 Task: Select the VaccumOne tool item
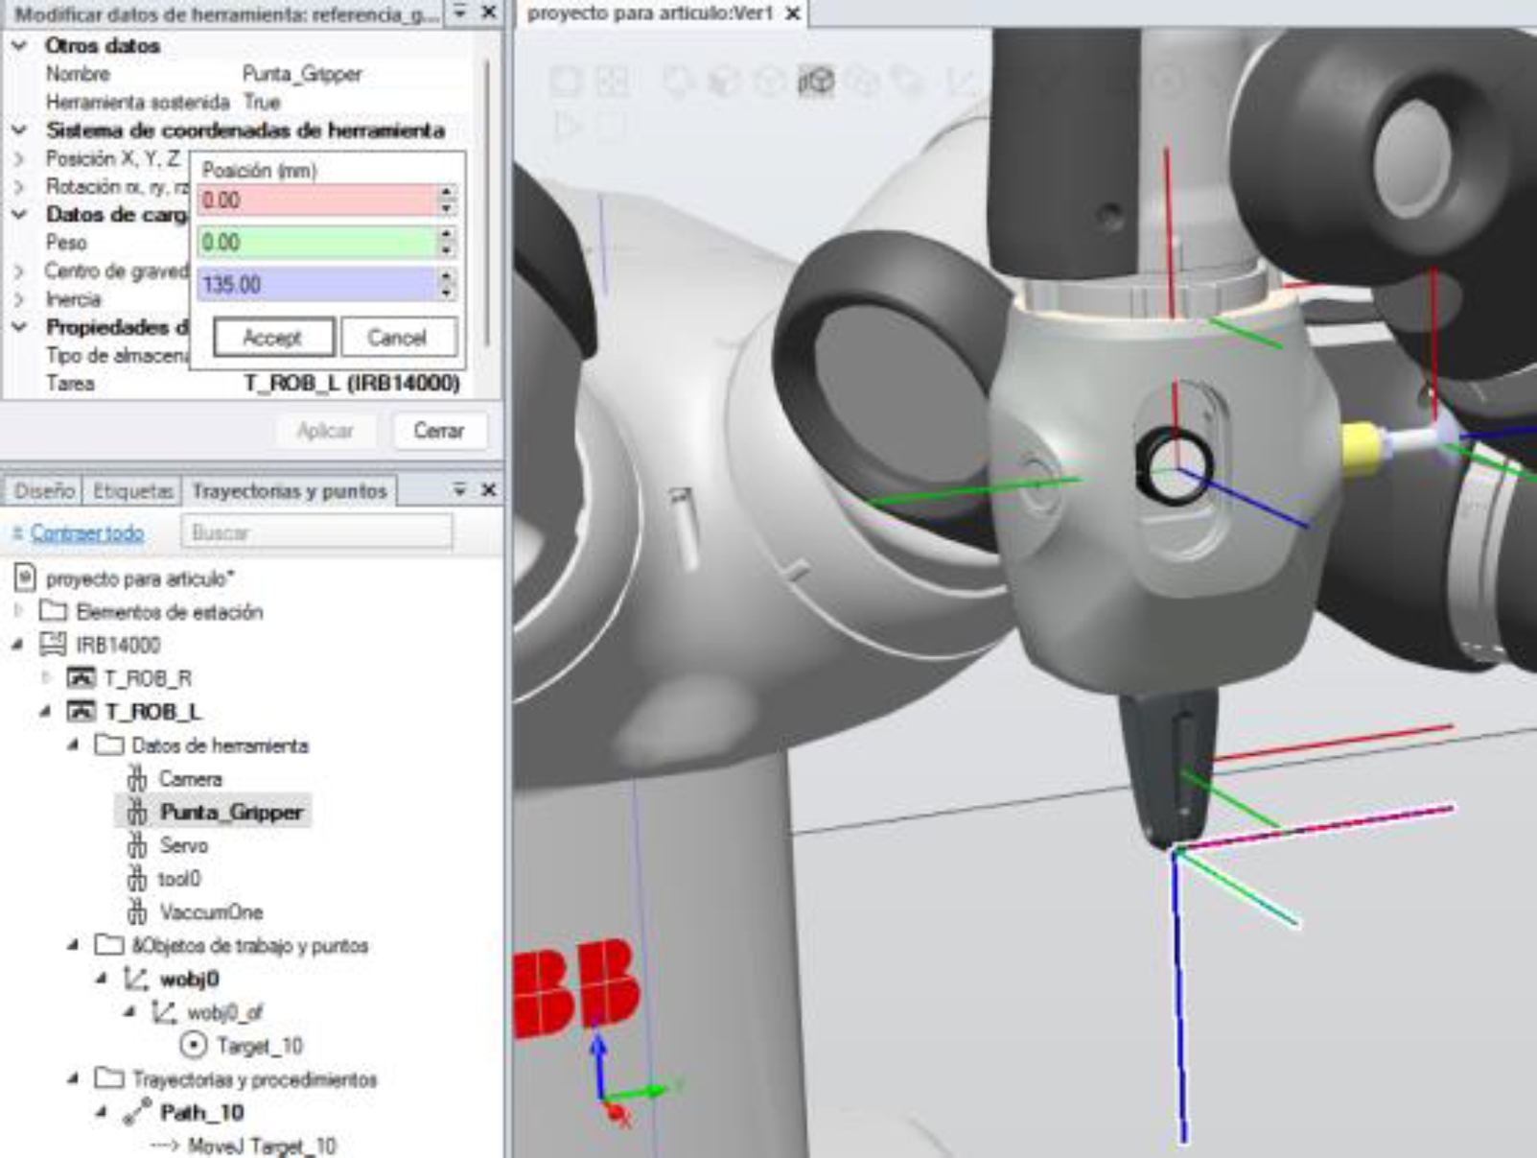(x=210, y=912)
